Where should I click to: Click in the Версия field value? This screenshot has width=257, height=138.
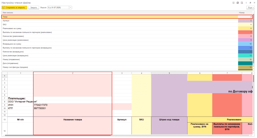[58, 8]
